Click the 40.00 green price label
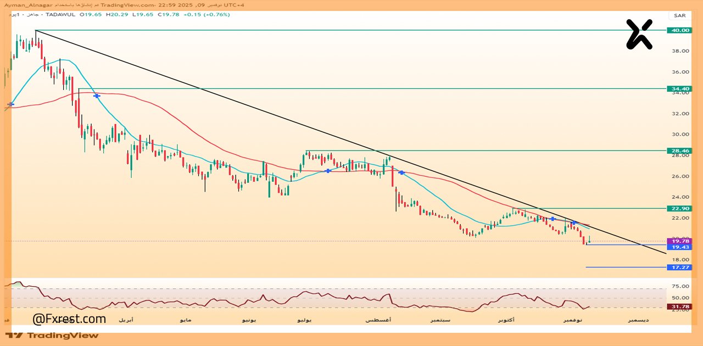This screenshot has height=346, width=703. pos(679,30)
